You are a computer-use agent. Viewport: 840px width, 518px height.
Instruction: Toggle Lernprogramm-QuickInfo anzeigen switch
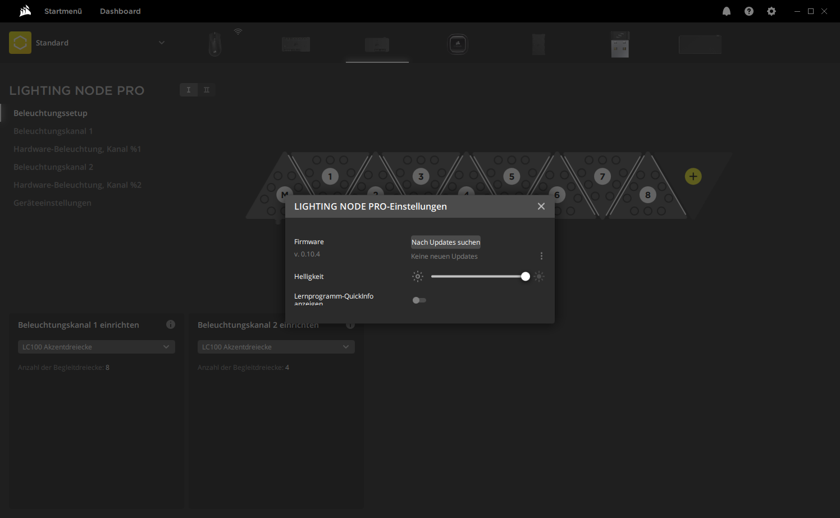point(419,300)
